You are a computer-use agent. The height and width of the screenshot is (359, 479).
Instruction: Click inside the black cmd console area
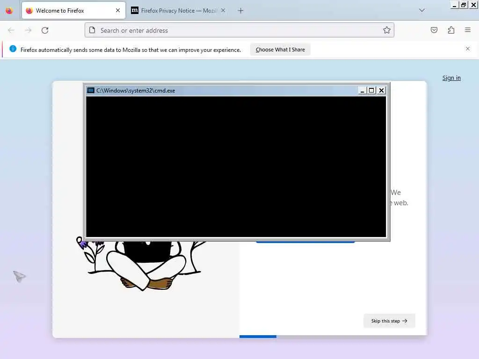point(236,167)
